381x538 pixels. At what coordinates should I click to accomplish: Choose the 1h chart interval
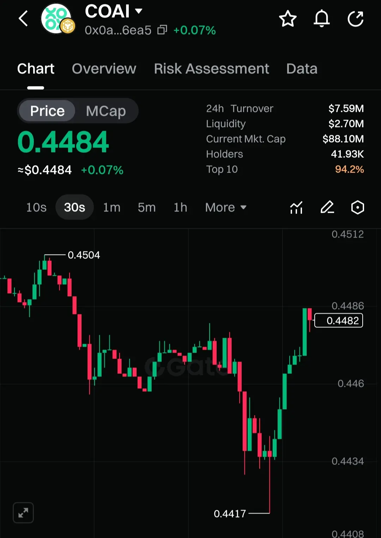tap(180, 207)
